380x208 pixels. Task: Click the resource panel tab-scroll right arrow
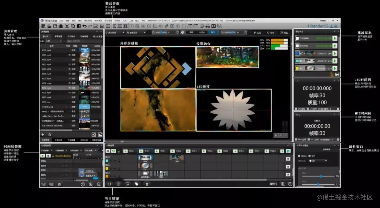pyautogui.click(x=102, y=37)
